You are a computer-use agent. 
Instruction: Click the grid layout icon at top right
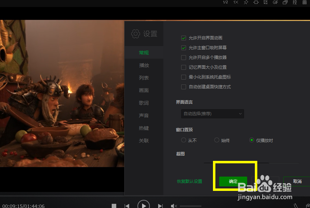[x=304, y=2]
